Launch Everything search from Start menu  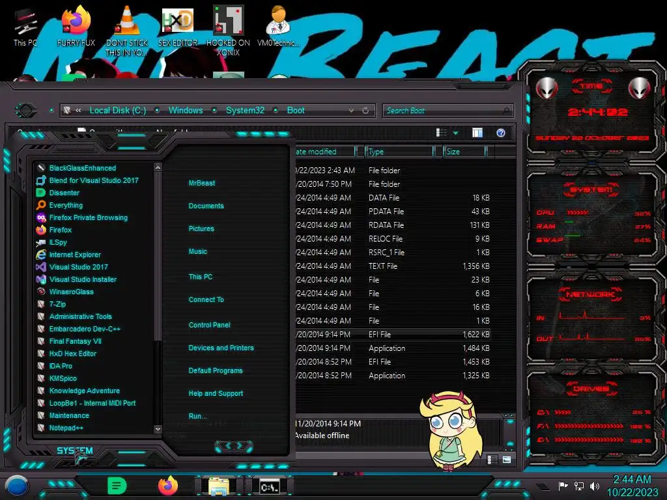(60, 205)
